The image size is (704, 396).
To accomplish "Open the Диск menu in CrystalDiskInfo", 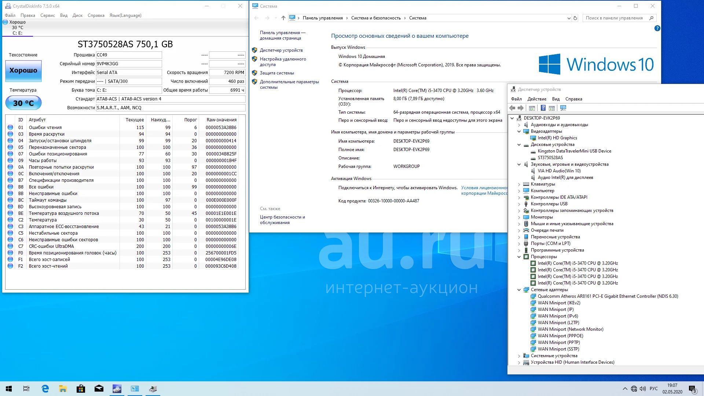I will tap(77, 15).
